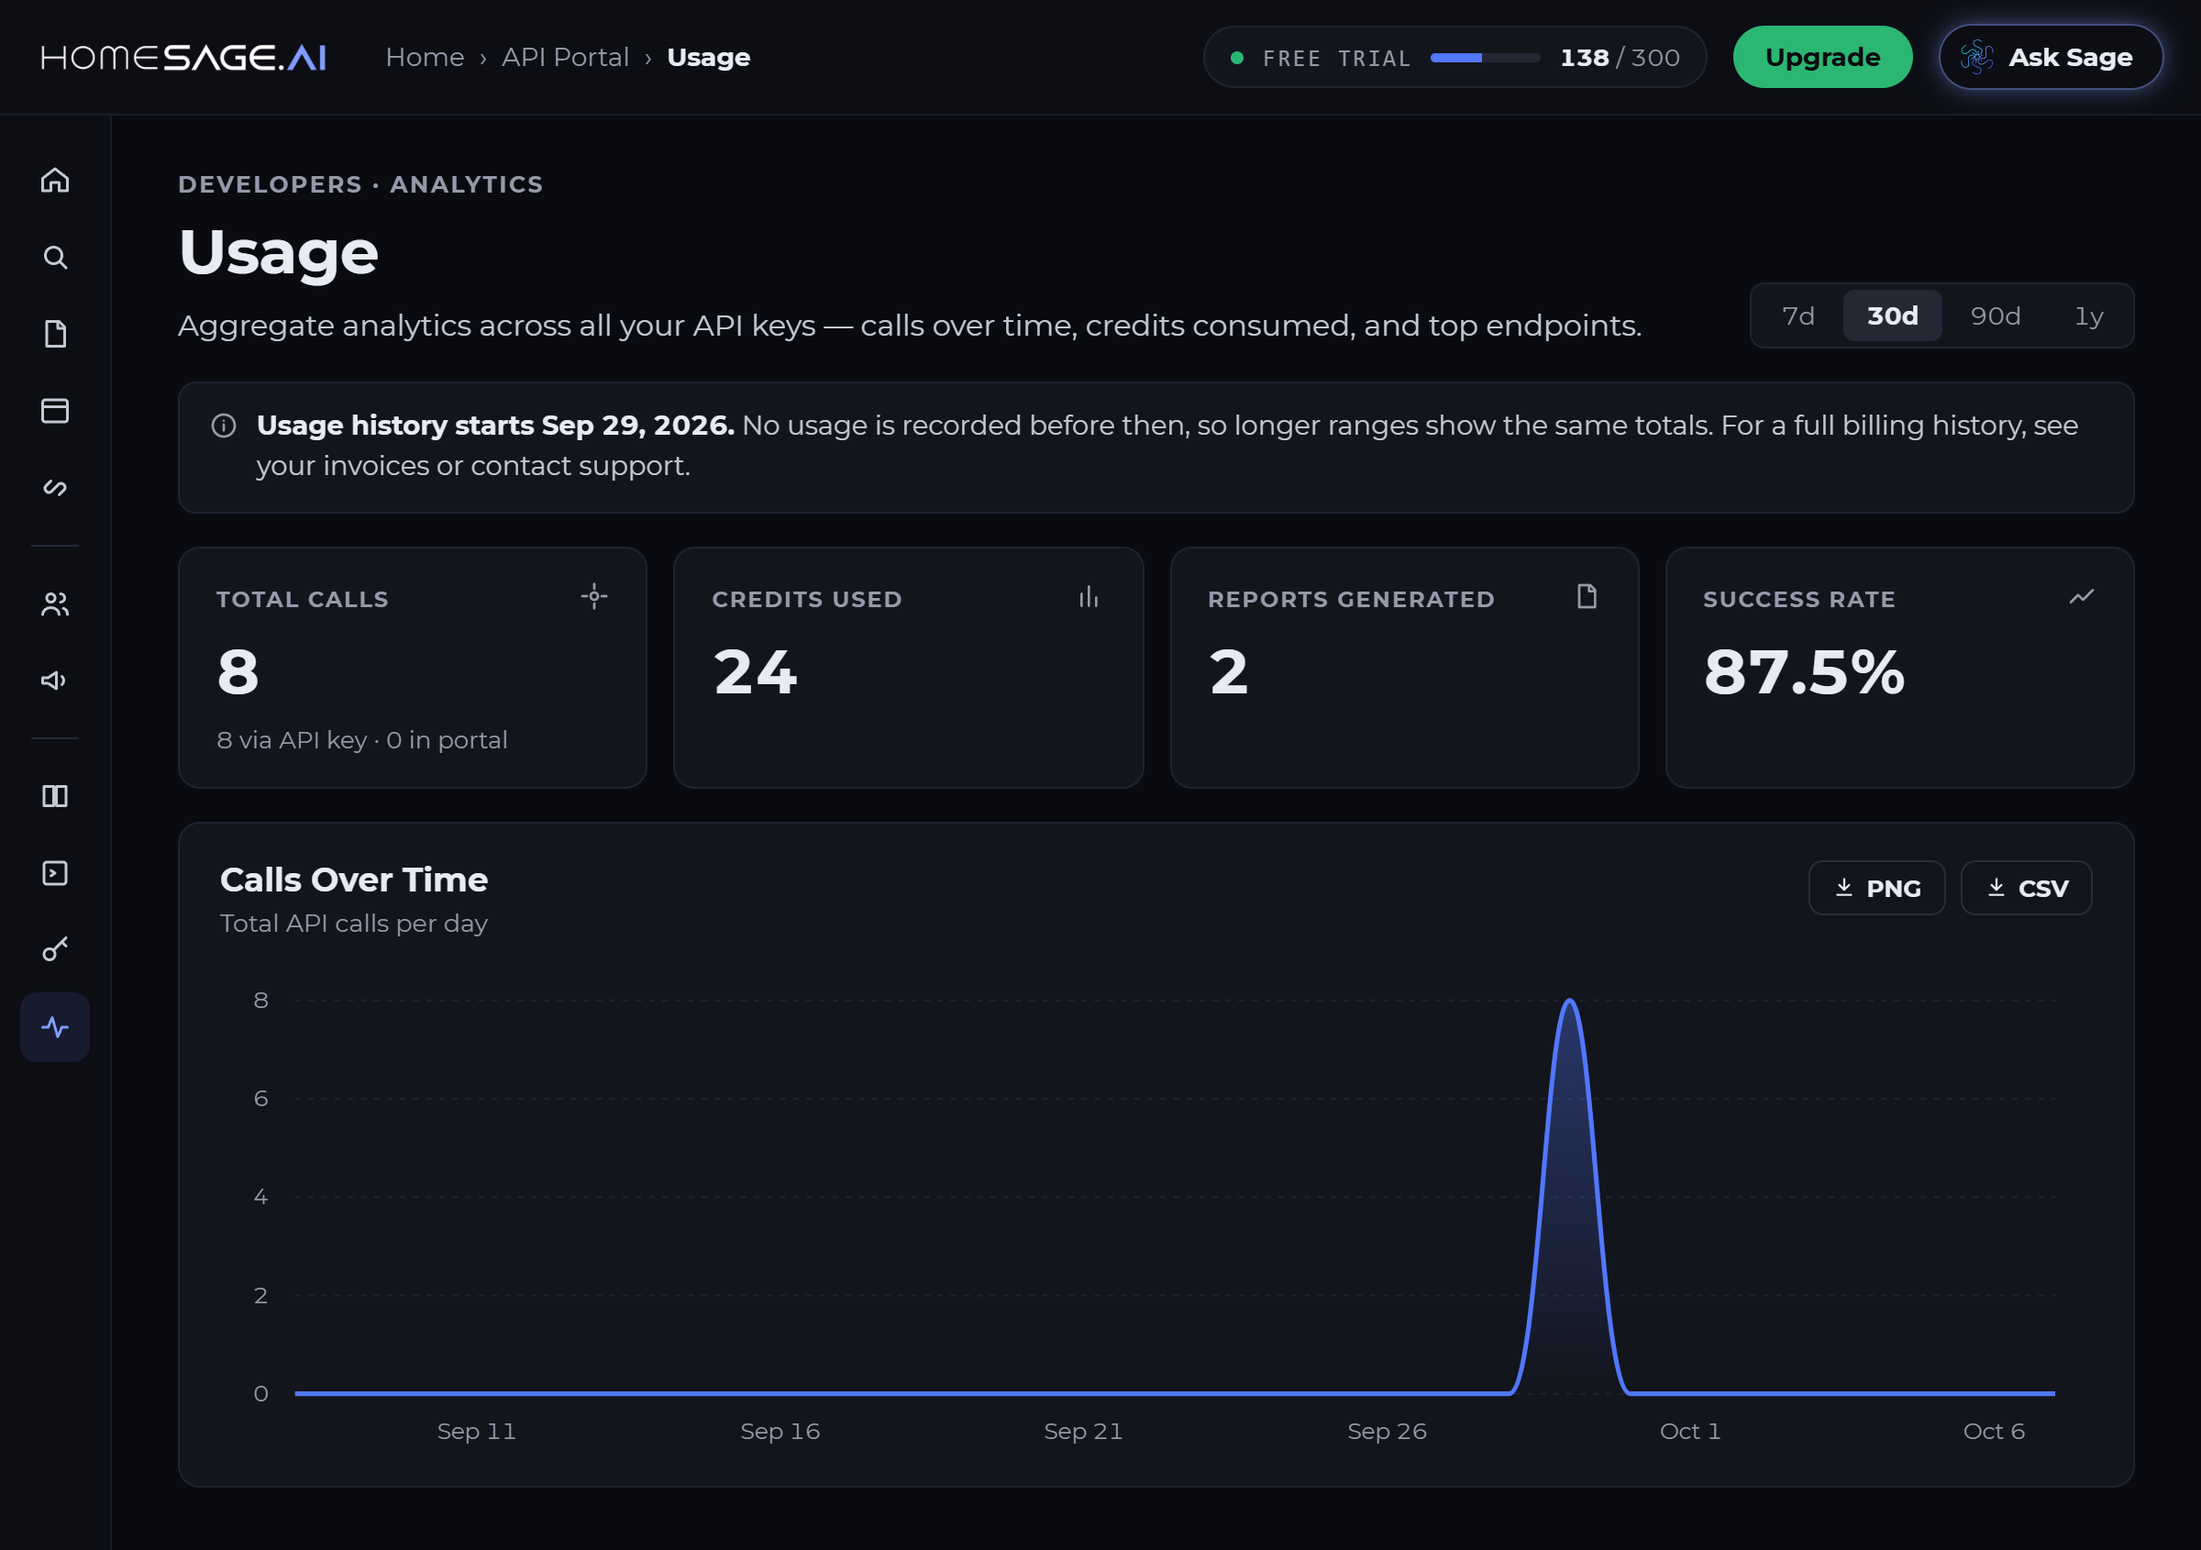Open the API keys icon in sidebar

click(x=55, y=950)
